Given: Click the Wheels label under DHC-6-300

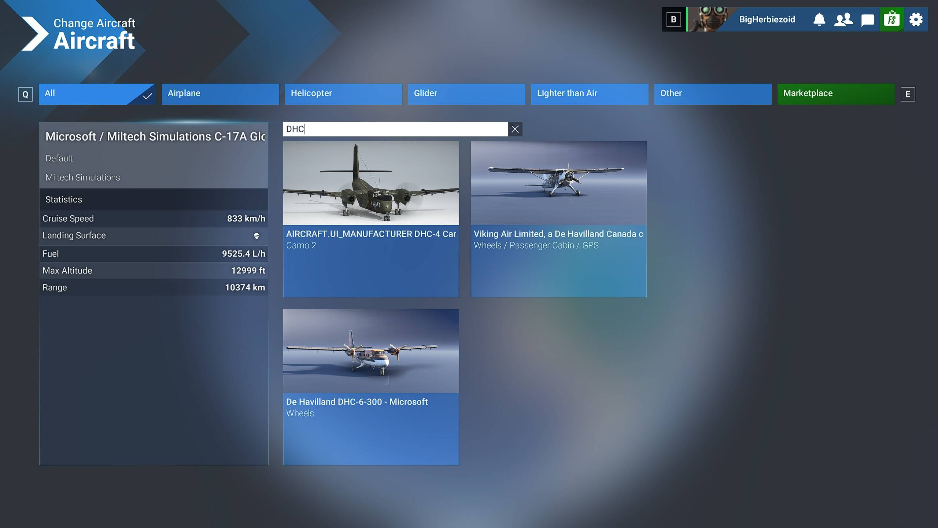Looking at the screenshot, I should (x=300, y=413).
